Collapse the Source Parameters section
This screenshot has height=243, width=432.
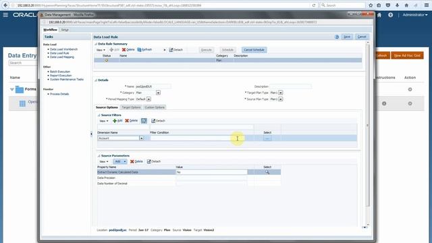[99, 156]
